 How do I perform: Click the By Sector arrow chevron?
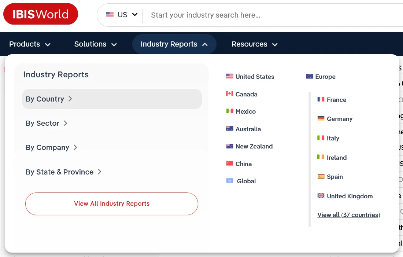click(x=65, y=123)
